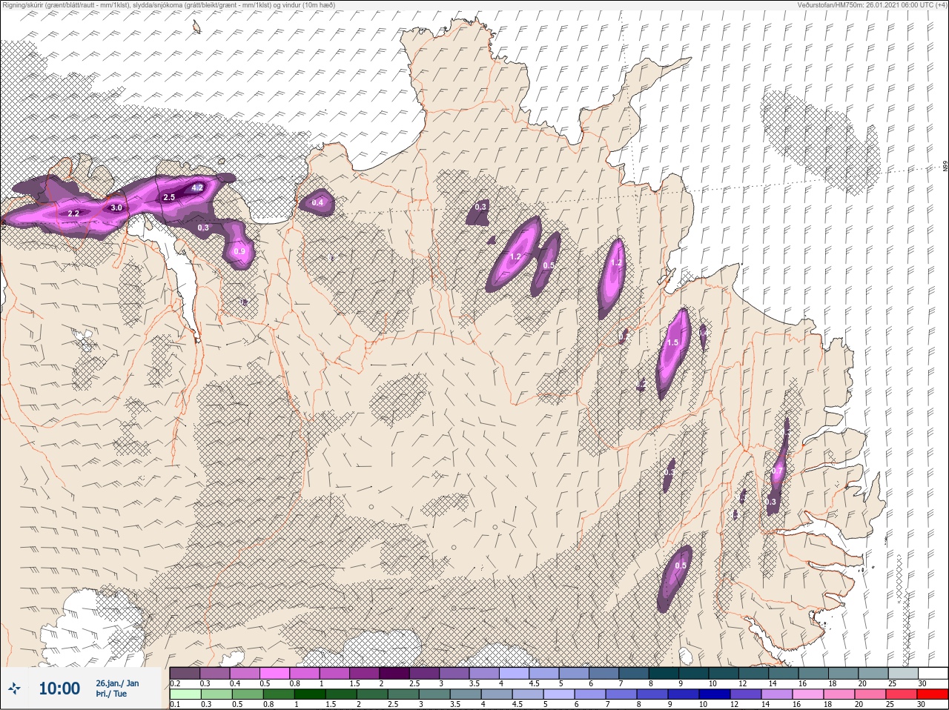Click the rotated latitude label at the map's right edge
The width and height of the screenshot is (949, 710).
click(x=945, y=167)
